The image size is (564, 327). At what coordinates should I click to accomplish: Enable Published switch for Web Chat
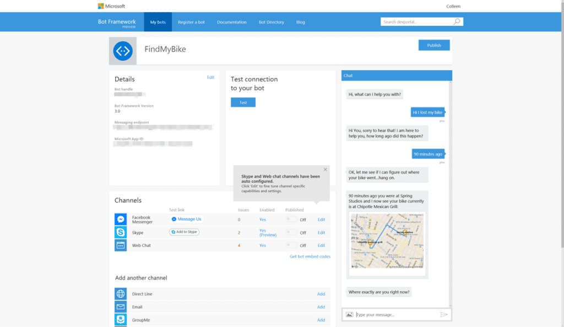pyautogui.click(x=291, y=245)
